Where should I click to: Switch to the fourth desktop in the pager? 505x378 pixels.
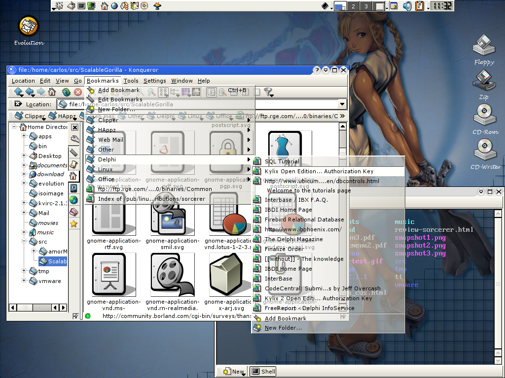380,6
